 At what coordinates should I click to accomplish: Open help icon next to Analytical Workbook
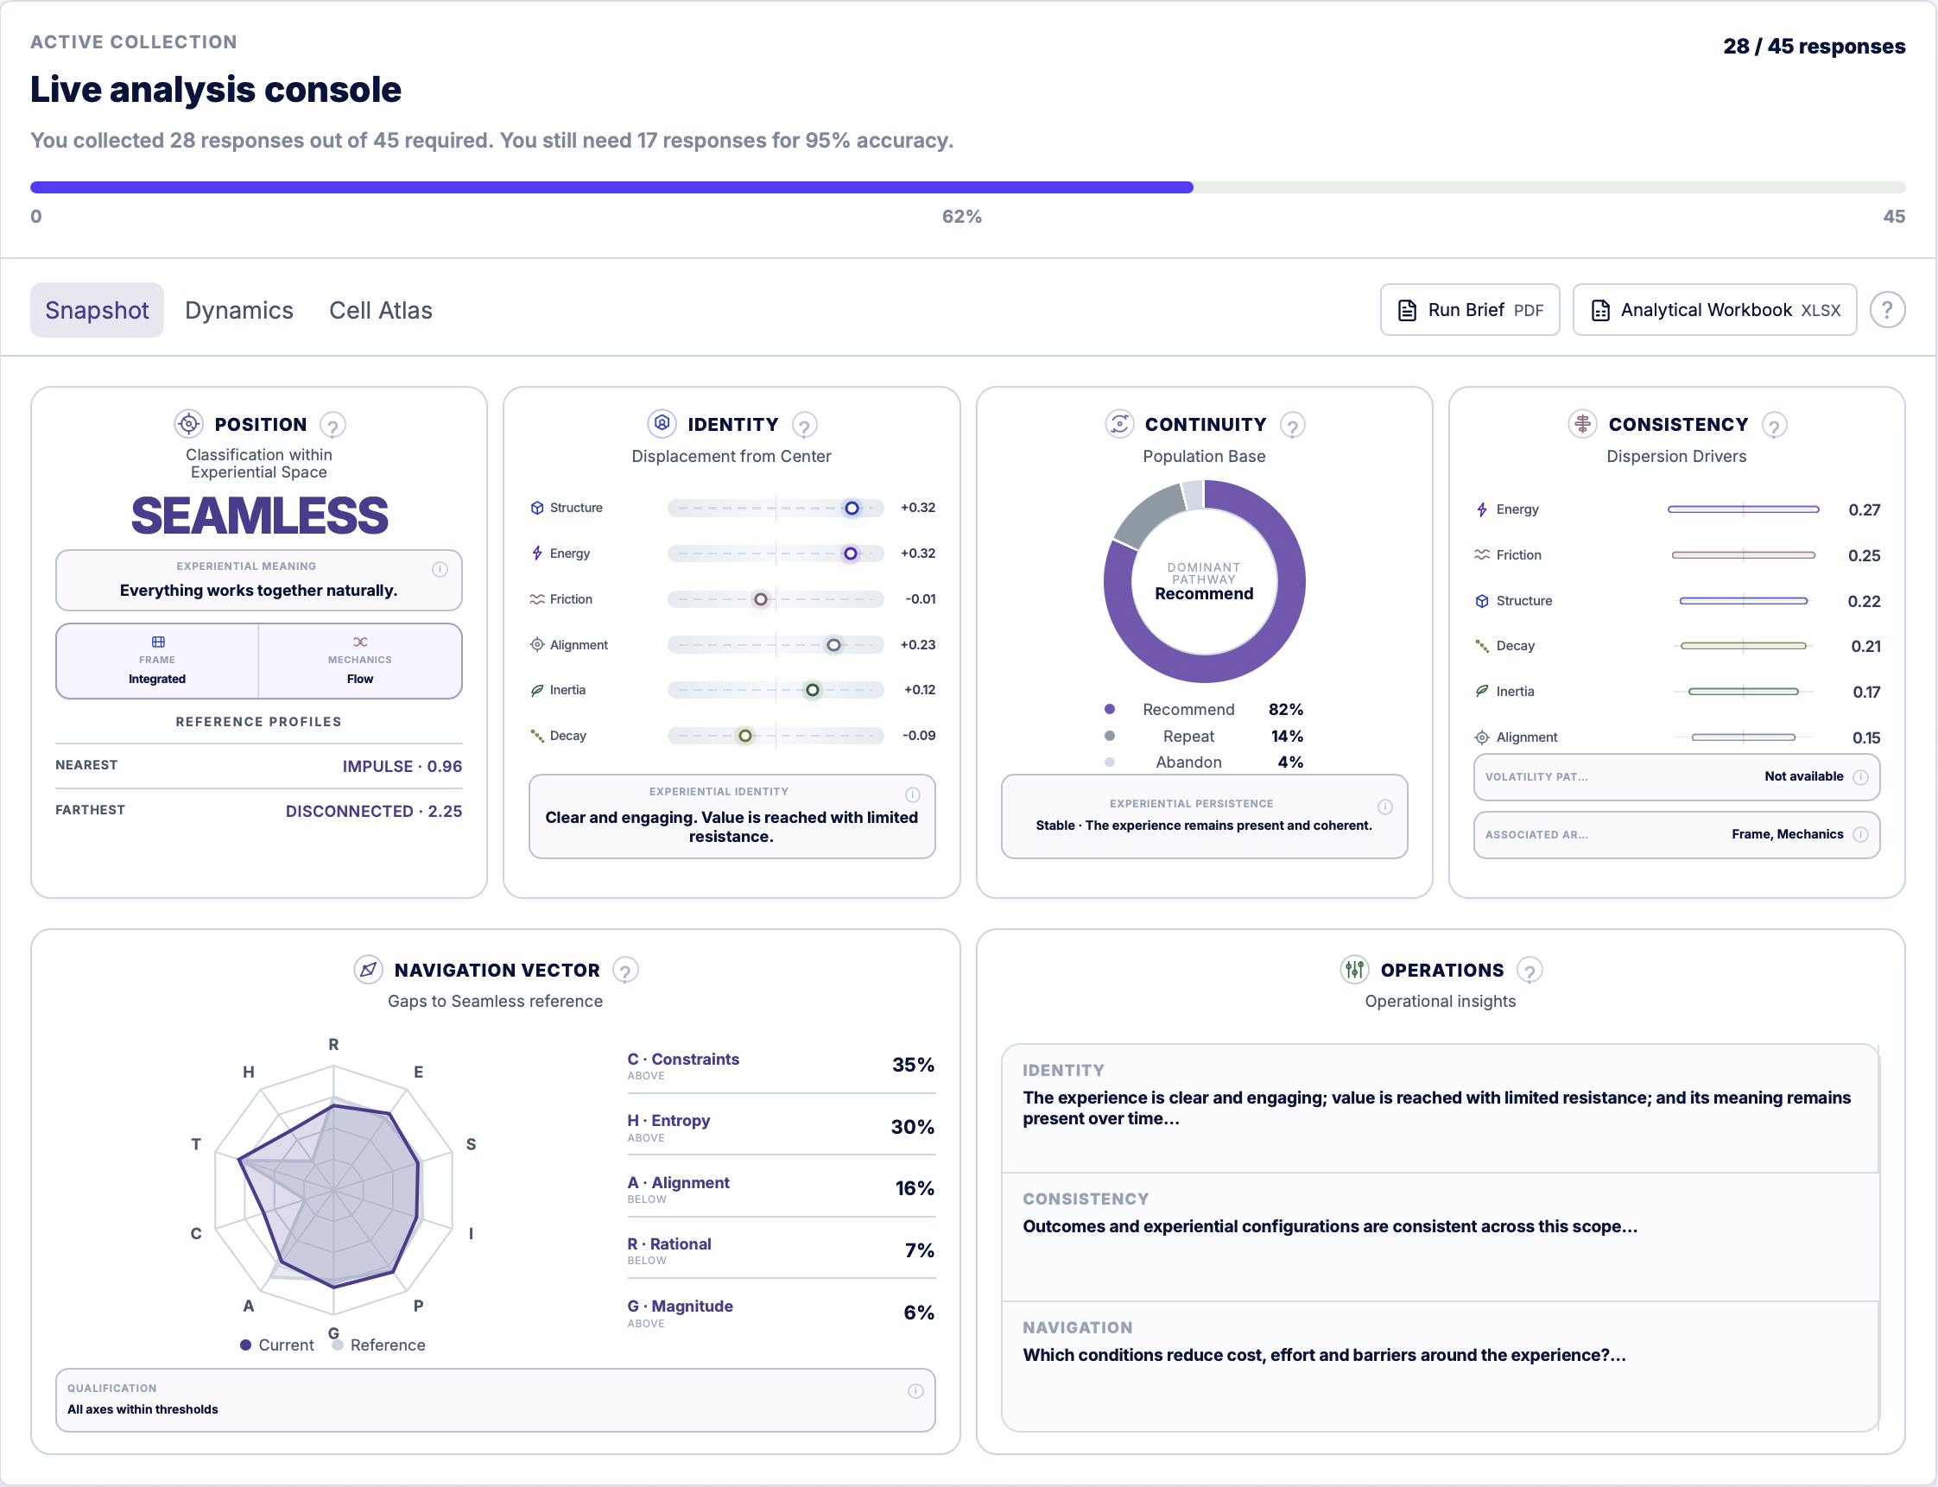coord(1887,310)
